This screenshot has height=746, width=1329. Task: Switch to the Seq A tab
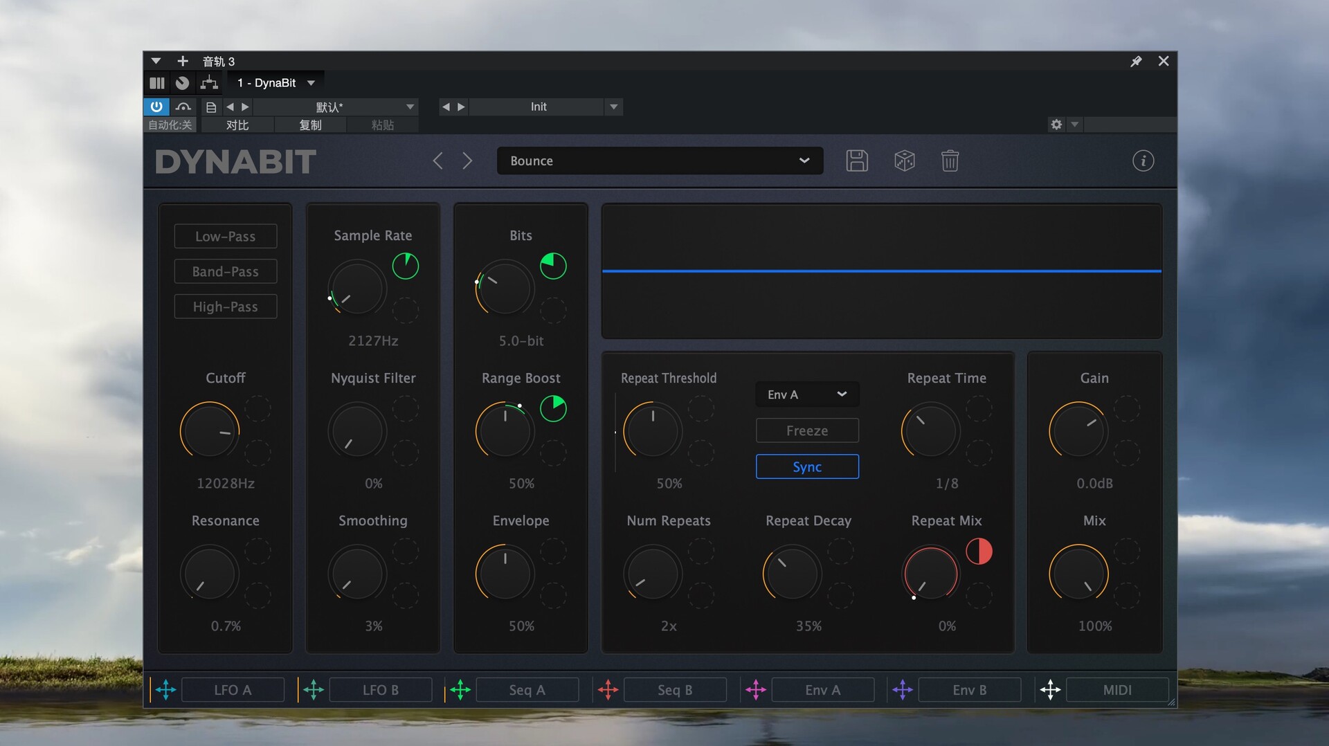527,690
